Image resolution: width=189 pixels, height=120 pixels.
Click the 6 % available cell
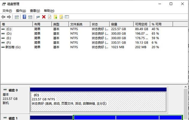pyautogui.click(x=155, y=43)
